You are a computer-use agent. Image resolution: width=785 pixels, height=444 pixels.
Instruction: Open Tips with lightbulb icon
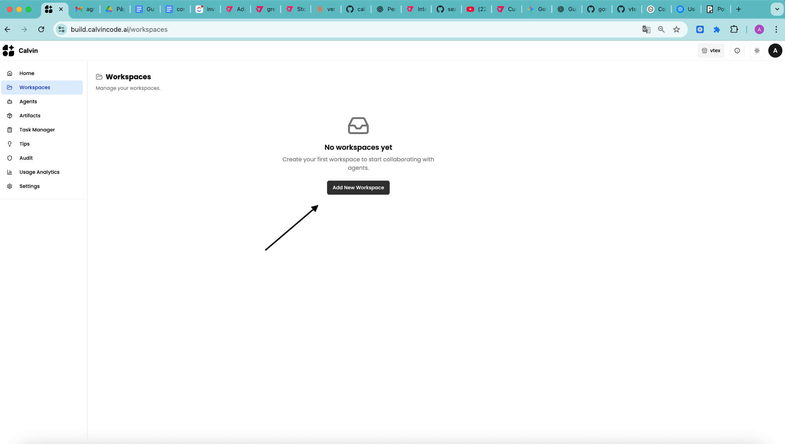(24, 144)
